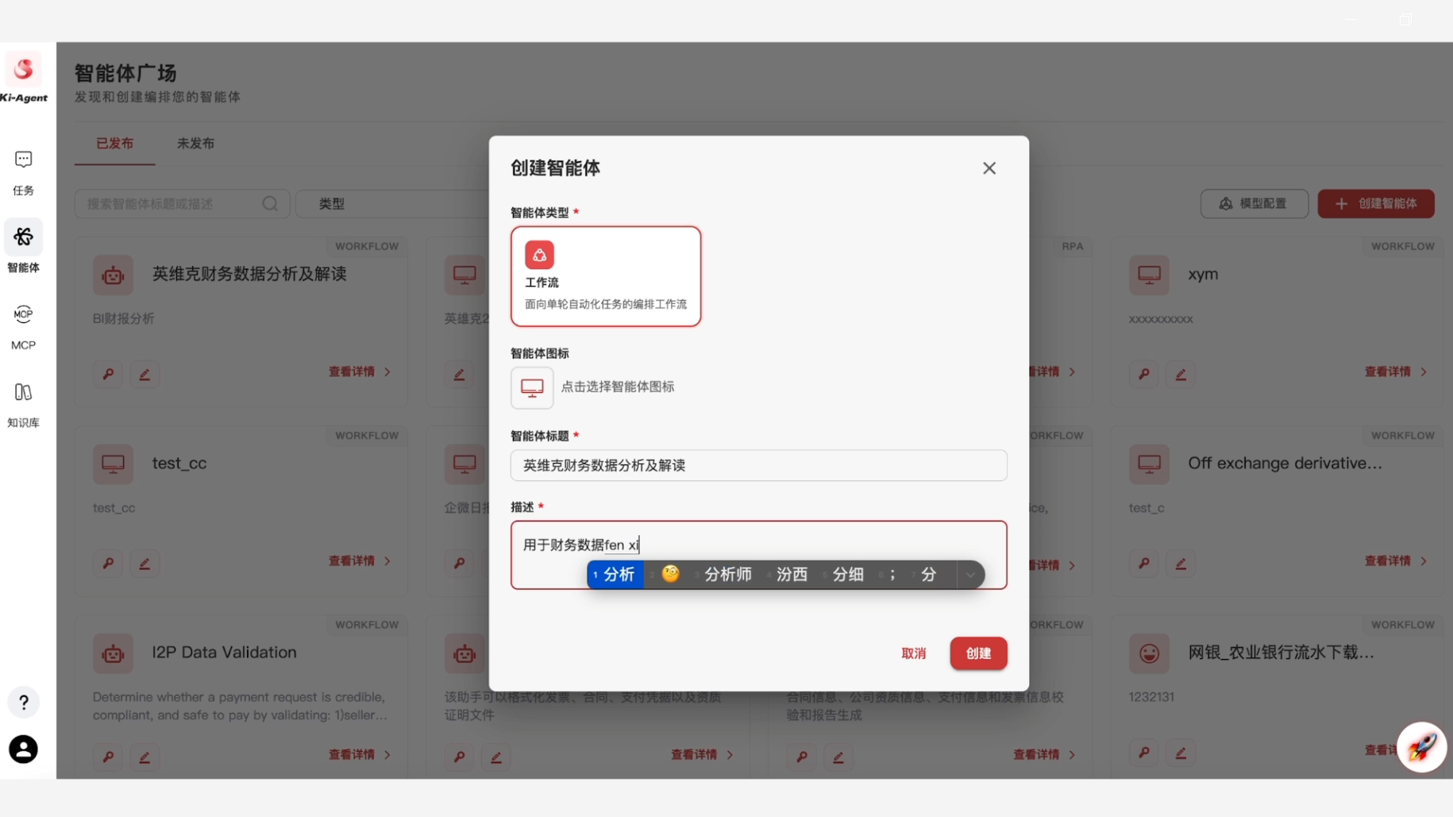The width and height of the screenshot is (1453, 817).
Task: Click monitor icon of xym card
Action: pyautogui.click(x=1149, y=275)
